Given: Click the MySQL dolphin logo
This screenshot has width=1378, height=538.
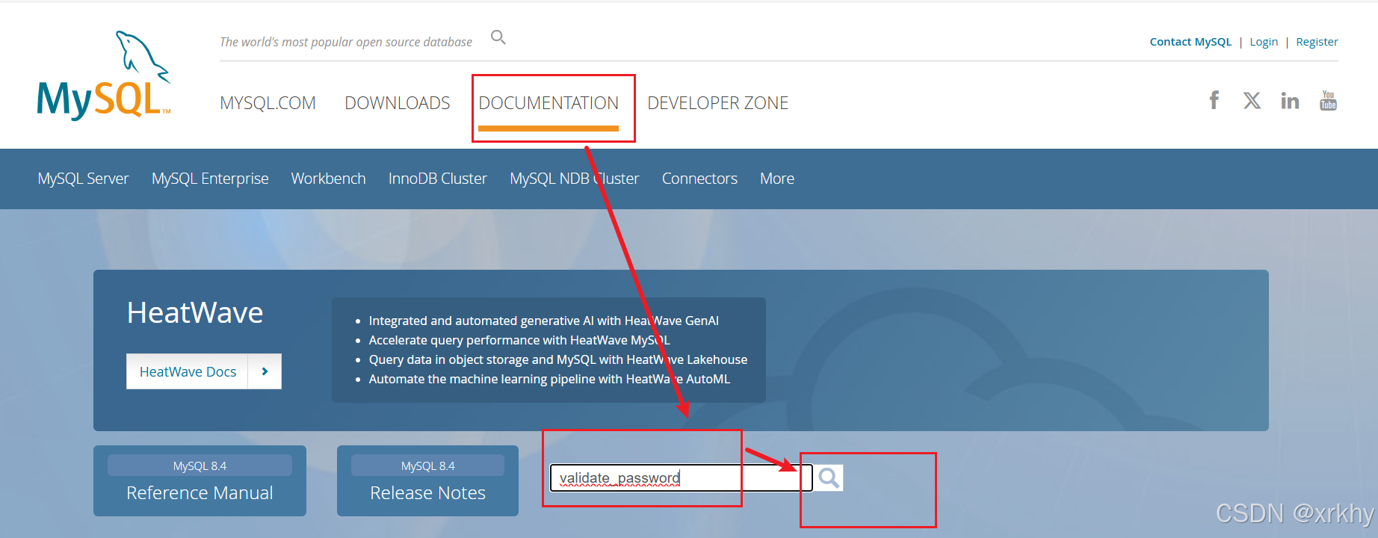Looking at the screenshot, I should (x=104, y=75).
